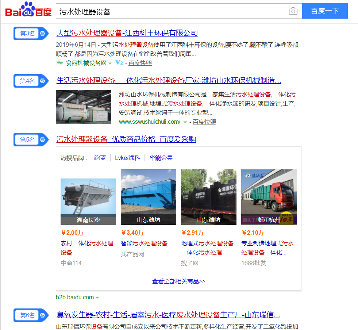
Task: Open result 臭氧发生器-农村-生活-屠宰污水 山东瑞信
Action: coord(168,315)
